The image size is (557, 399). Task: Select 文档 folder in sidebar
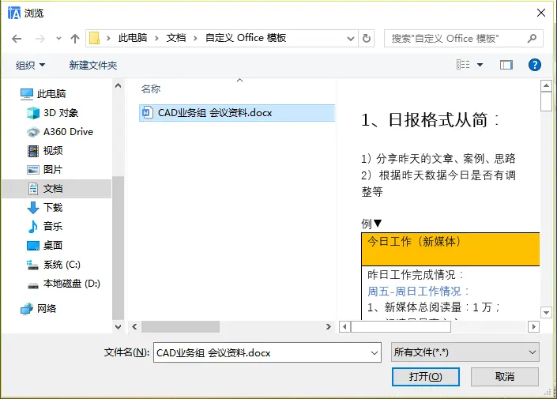[57, 188]
